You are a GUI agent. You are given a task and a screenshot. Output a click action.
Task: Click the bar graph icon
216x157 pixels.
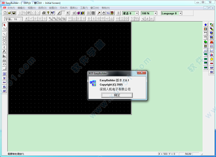pyautogui.click(x=211, y=55)
